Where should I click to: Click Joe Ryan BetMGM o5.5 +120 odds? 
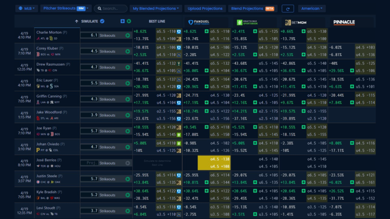point(317,127)
